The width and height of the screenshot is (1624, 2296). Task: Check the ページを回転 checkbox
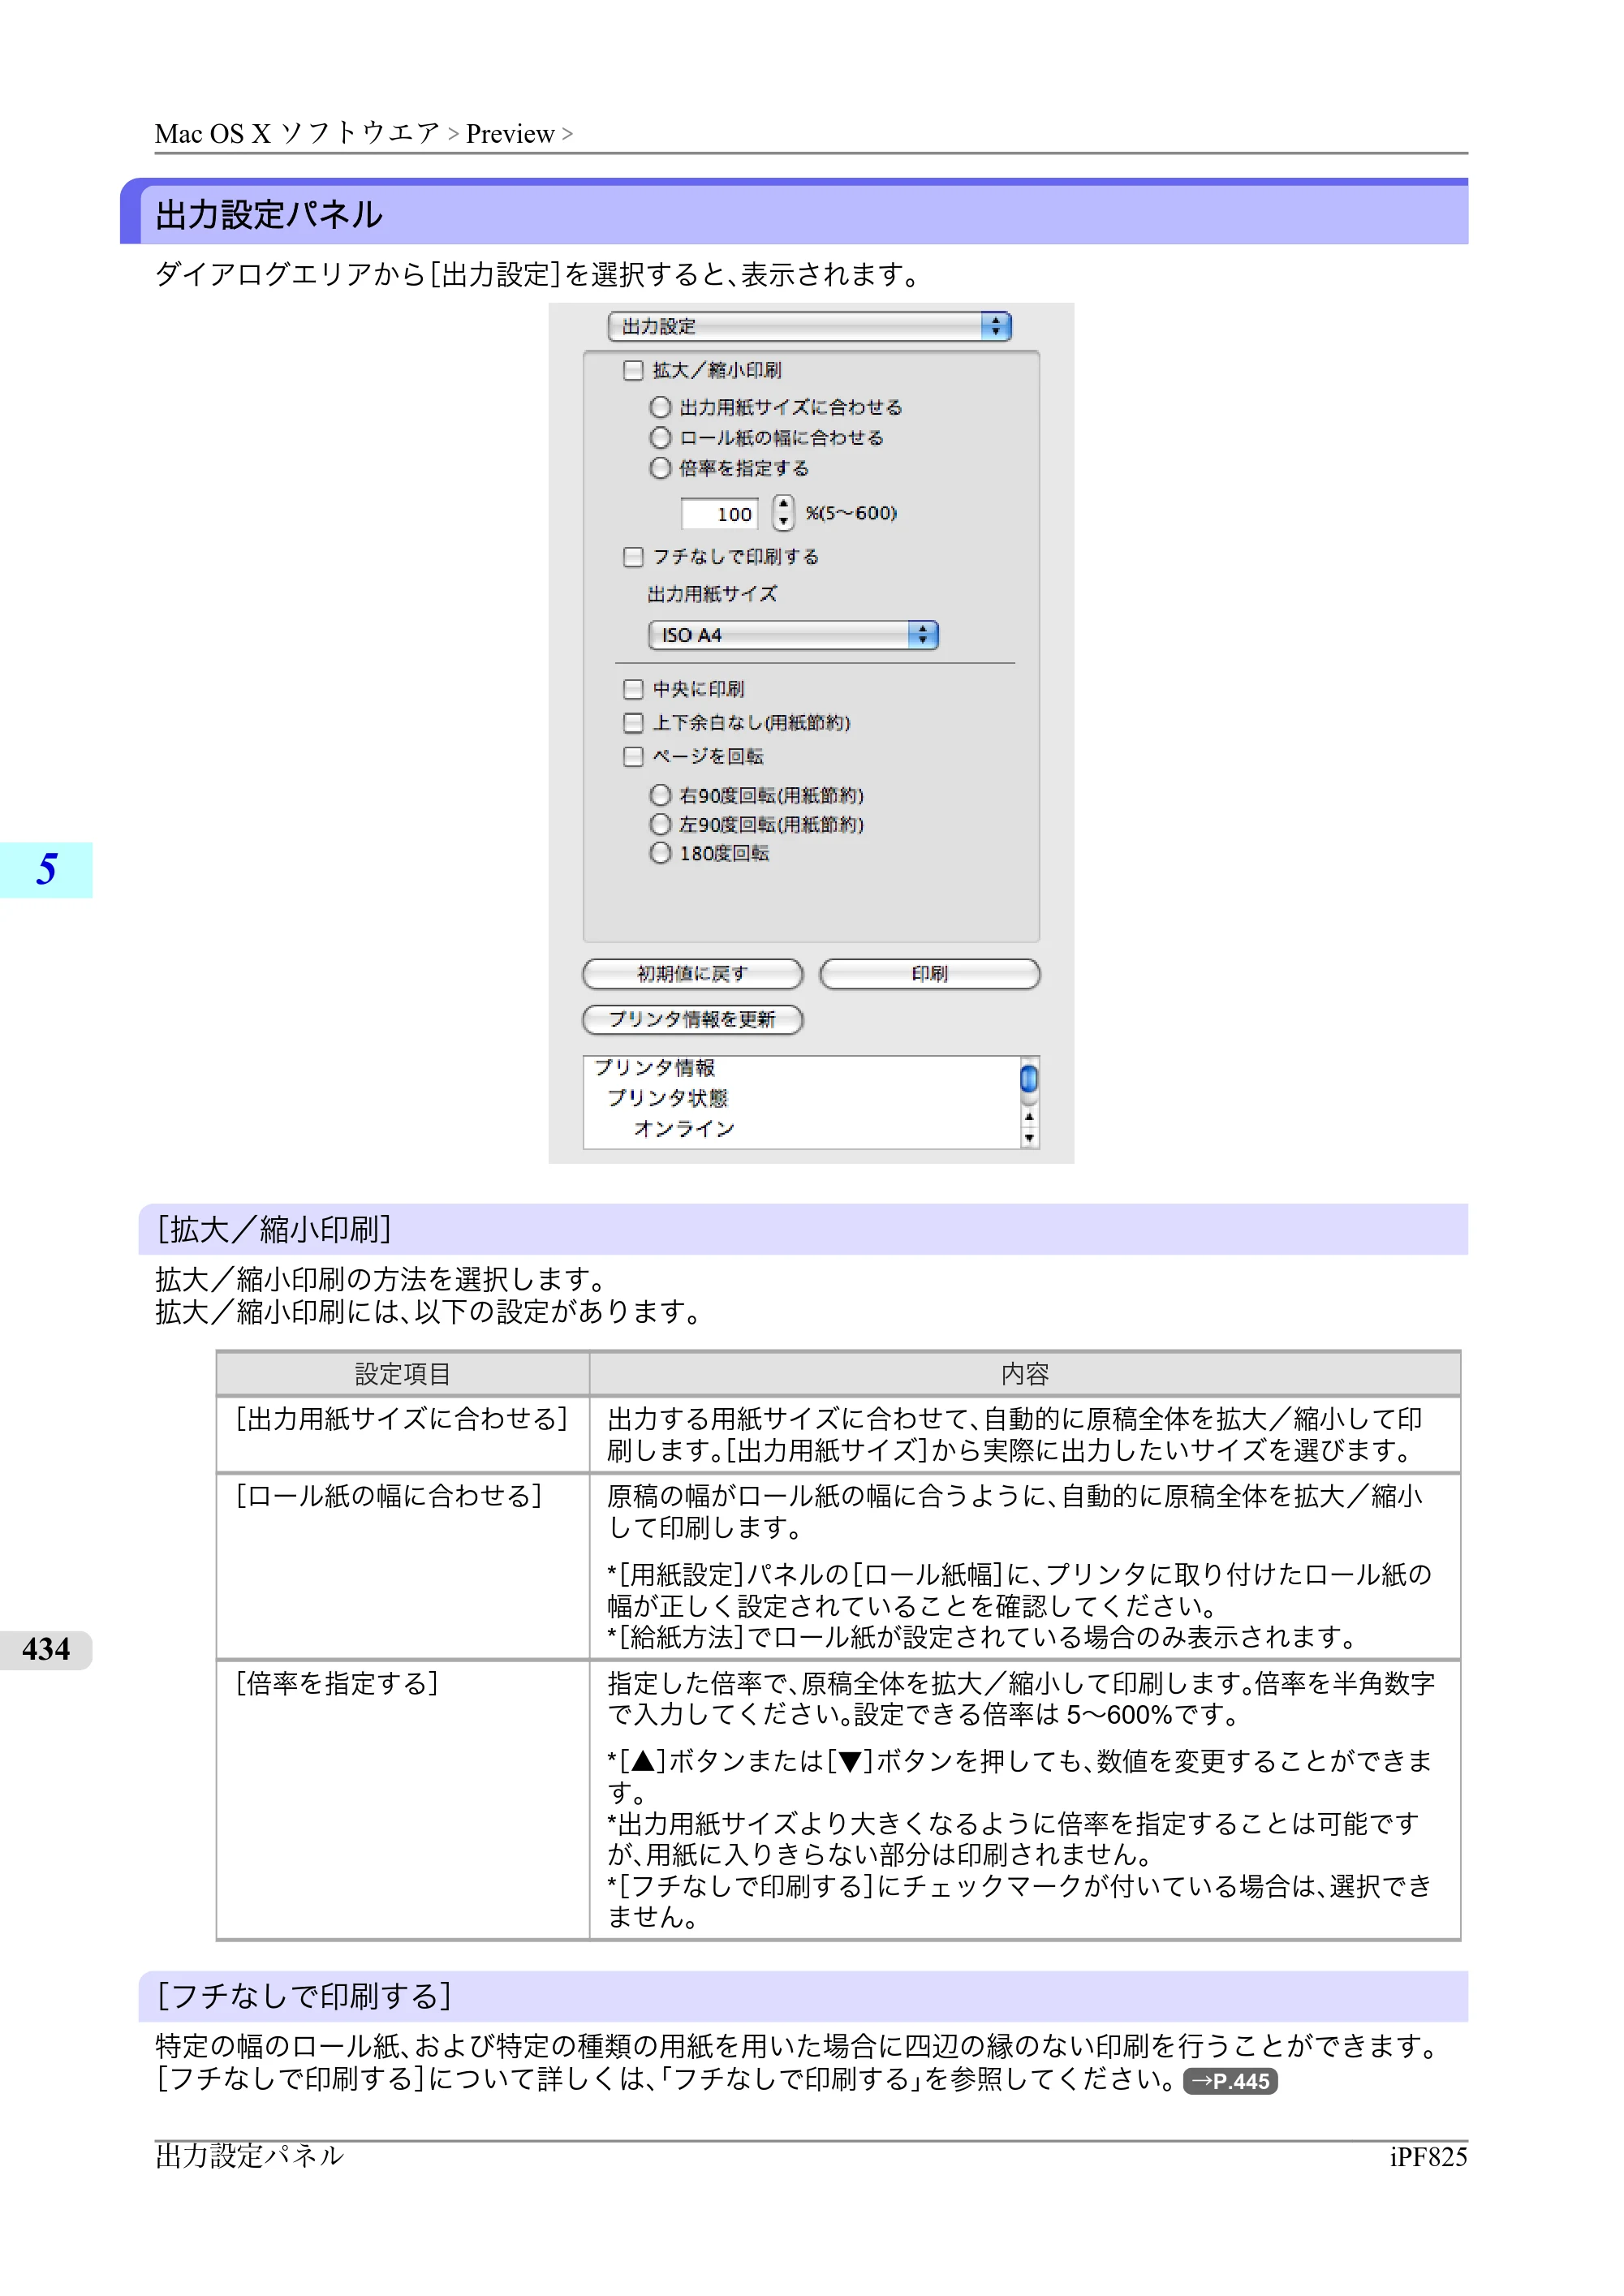pyautogui.click(x=632, y=757)
